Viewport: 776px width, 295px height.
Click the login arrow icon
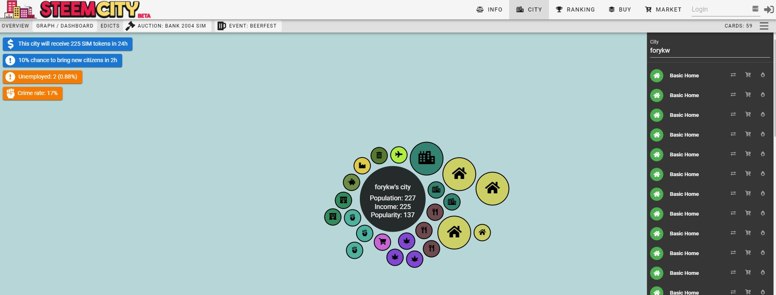pyautogui.click(x=768, y=9)
